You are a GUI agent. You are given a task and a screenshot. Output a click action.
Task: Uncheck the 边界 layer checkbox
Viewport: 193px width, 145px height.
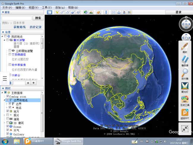tap(10, 104)
